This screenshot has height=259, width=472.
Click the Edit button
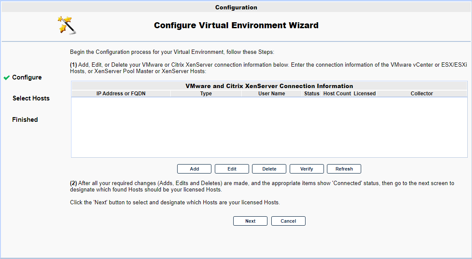(232, 169)
